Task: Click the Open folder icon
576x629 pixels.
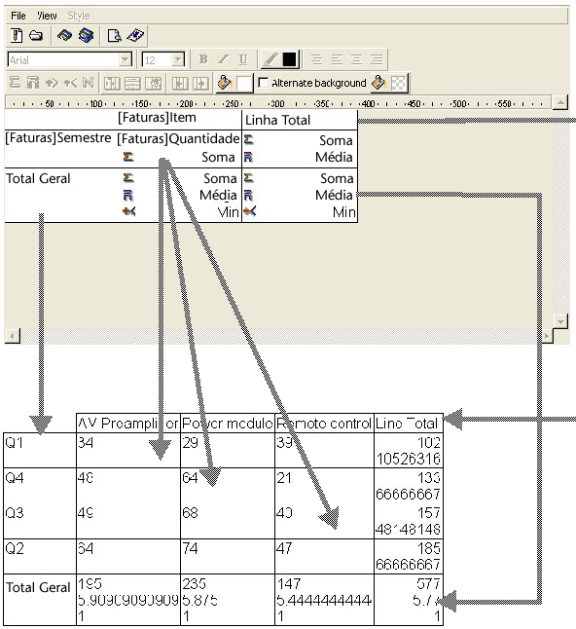Action: 36,36
